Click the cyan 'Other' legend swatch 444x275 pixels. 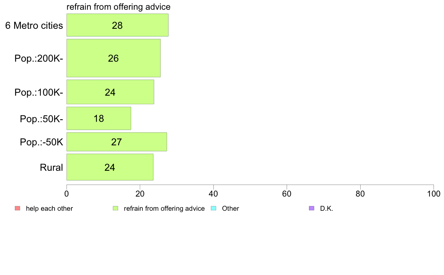click(213, 208)
